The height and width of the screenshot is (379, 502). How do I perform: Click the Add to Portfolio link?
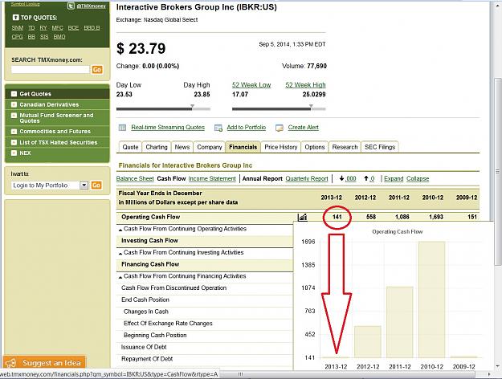pos(247,128)
